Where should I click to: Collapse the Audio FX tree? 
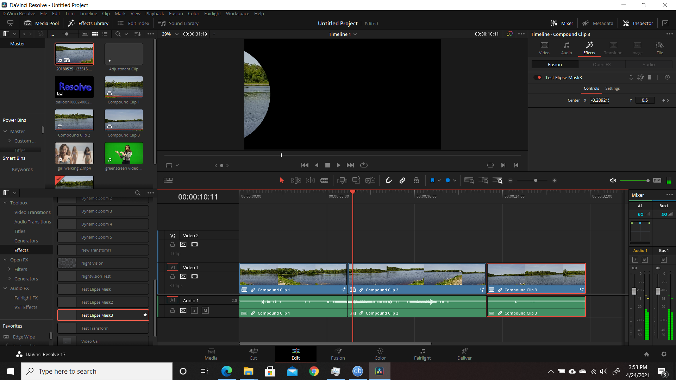[5, 289]
